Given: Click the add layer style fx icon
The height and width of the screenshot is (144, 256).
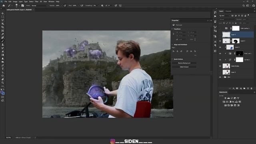Looking at the screenshot, I should [x=234, y=88].
